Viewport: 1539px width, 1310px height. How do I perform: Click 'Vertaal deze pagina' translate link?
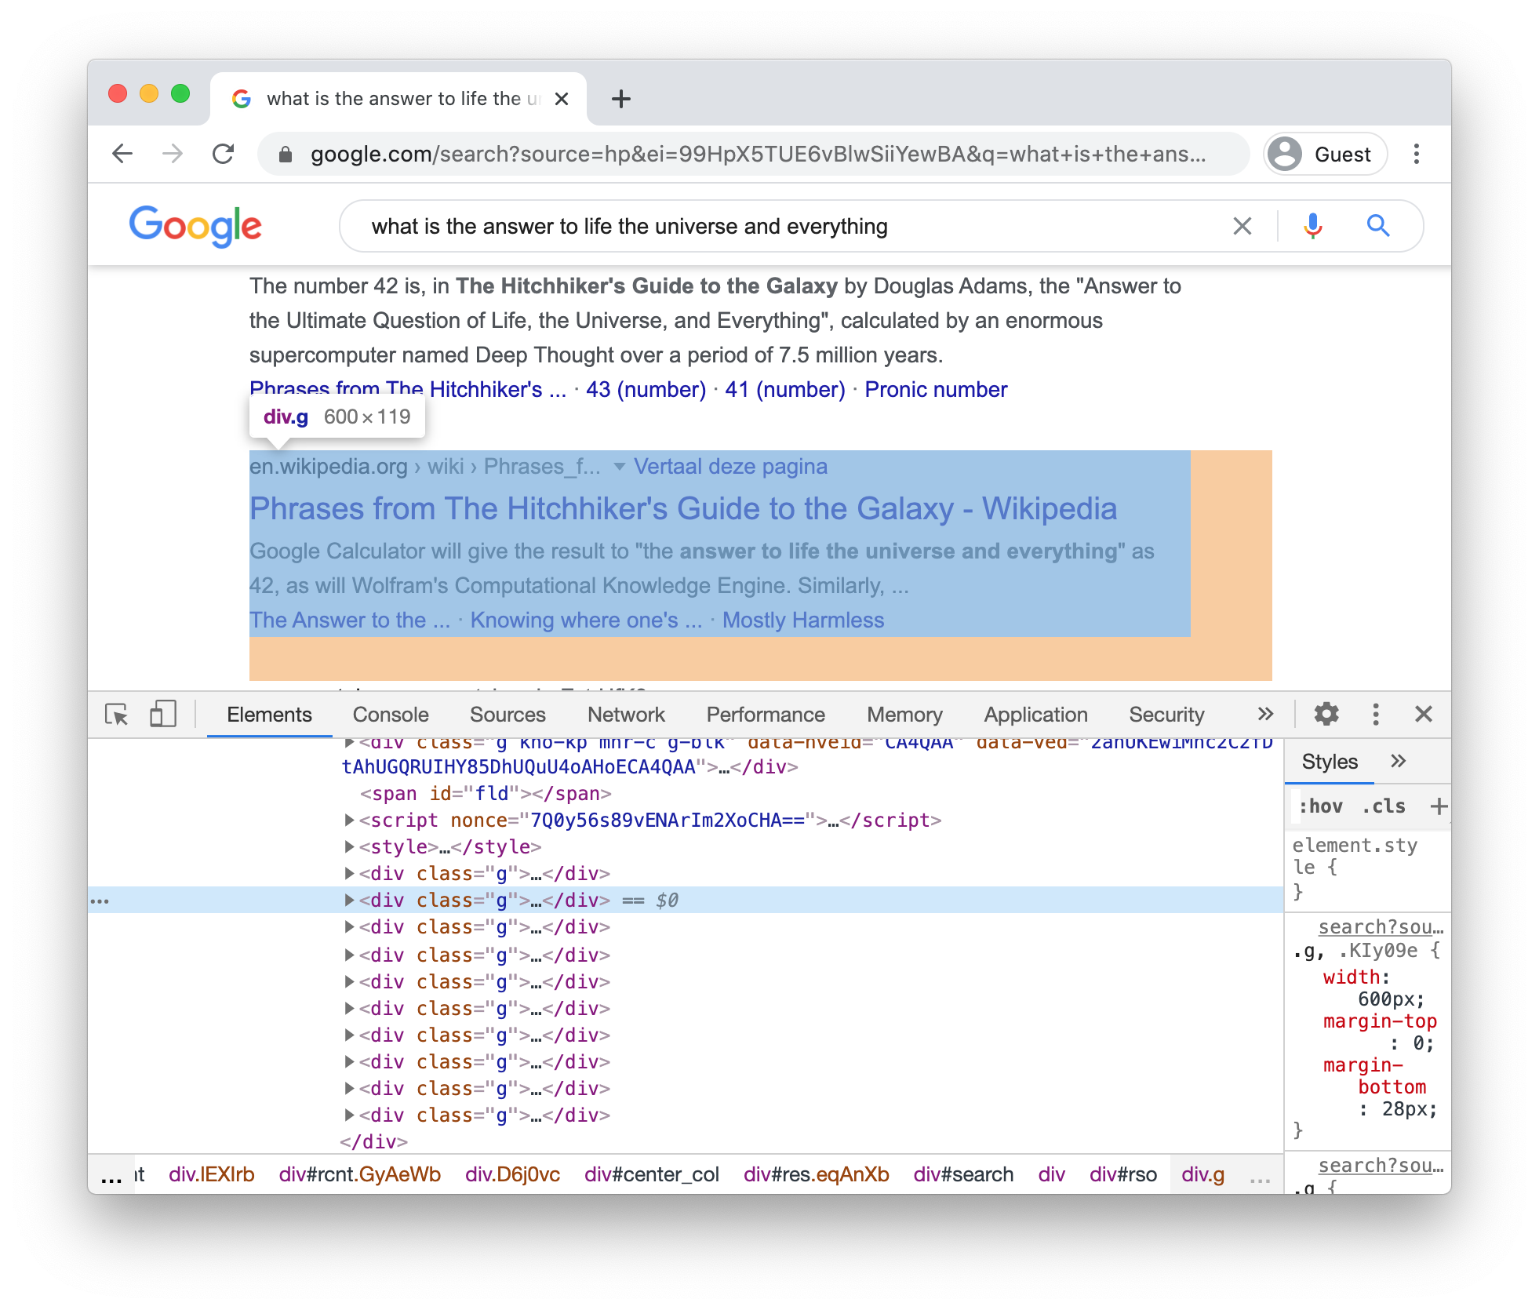pos(730,467)
